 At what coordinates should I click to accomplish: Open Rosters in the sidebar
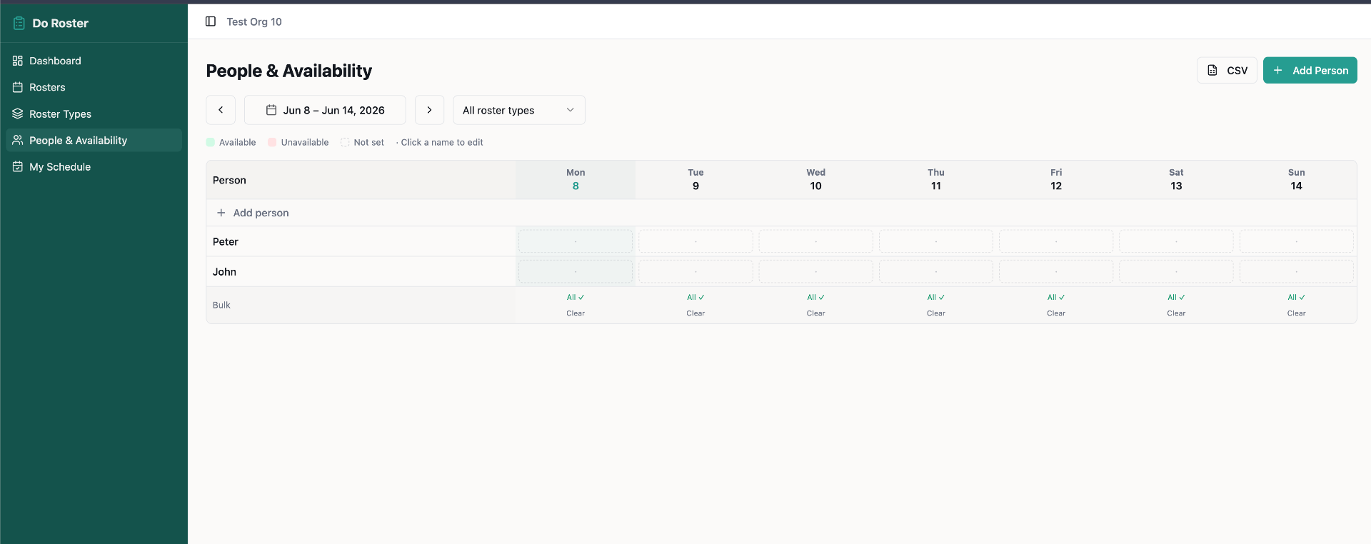tap(94, 87)
